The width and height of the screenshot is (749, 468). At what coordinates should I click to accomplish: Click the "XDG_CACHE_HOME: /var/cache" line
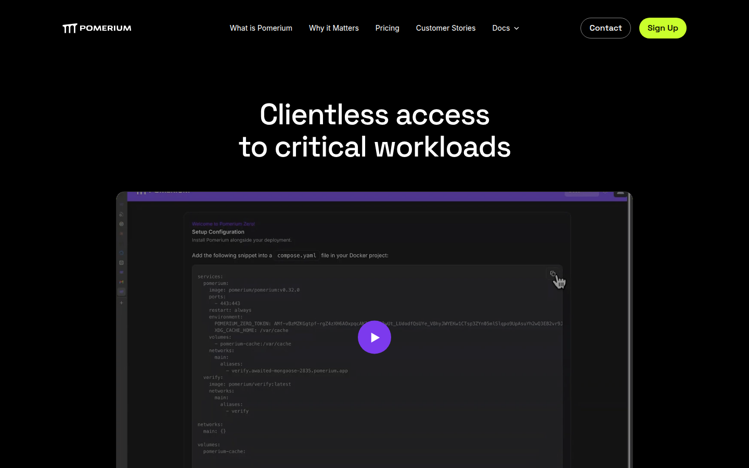coord(251,330)
